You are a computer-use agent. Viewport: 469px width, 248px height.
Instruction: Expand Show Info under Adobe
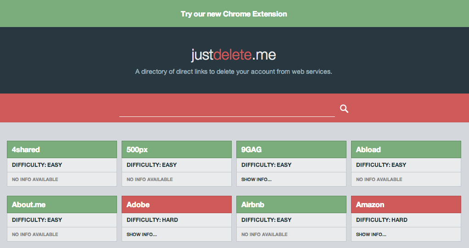coord(141,235)
